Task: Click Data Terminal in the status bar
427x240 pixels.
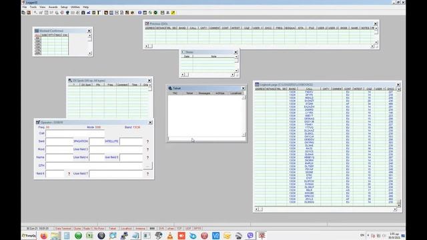Action: tap(63, 229)
